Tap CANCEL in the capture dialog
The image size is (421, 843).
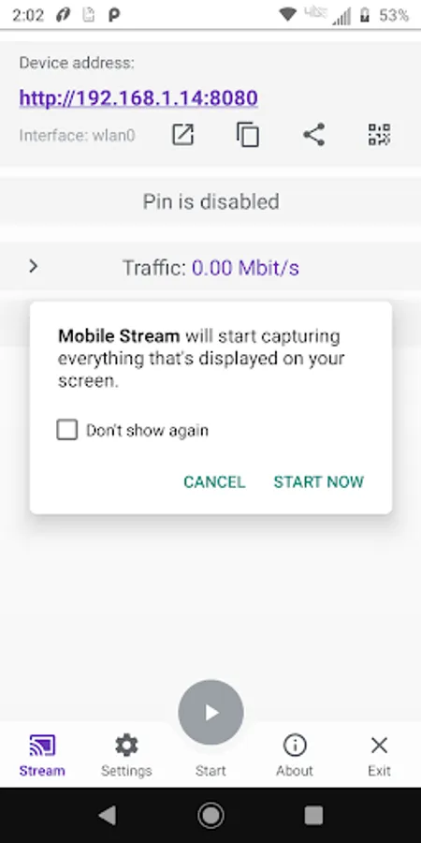(214, 481)
